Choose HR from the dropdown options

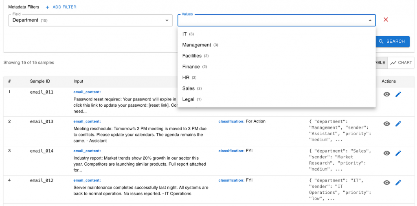pos(186,77)
